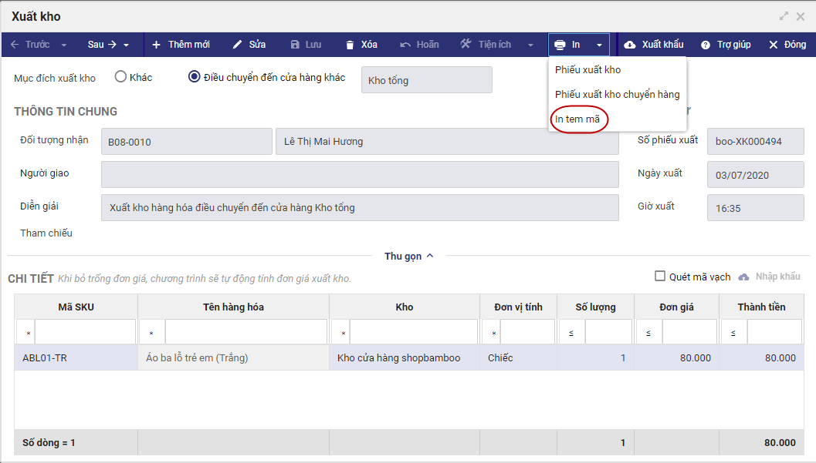Image resolution: width=816 pixels, height=463 pixels.
Task: Open Mã SKU filter operator dropdown
Action: pos(25,332)
